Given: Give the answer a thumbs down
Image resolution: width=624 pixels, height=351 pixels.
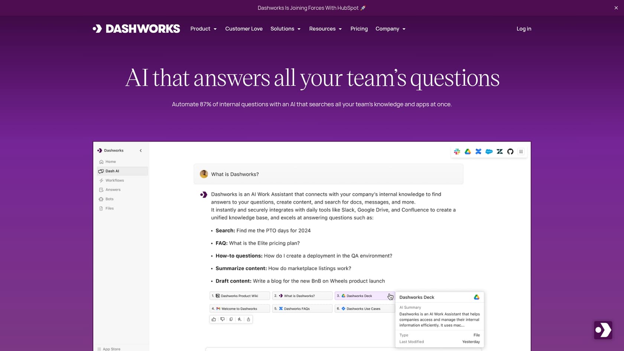Looking at the screenshot, I should pyautogui.click(x=222, y=319).
